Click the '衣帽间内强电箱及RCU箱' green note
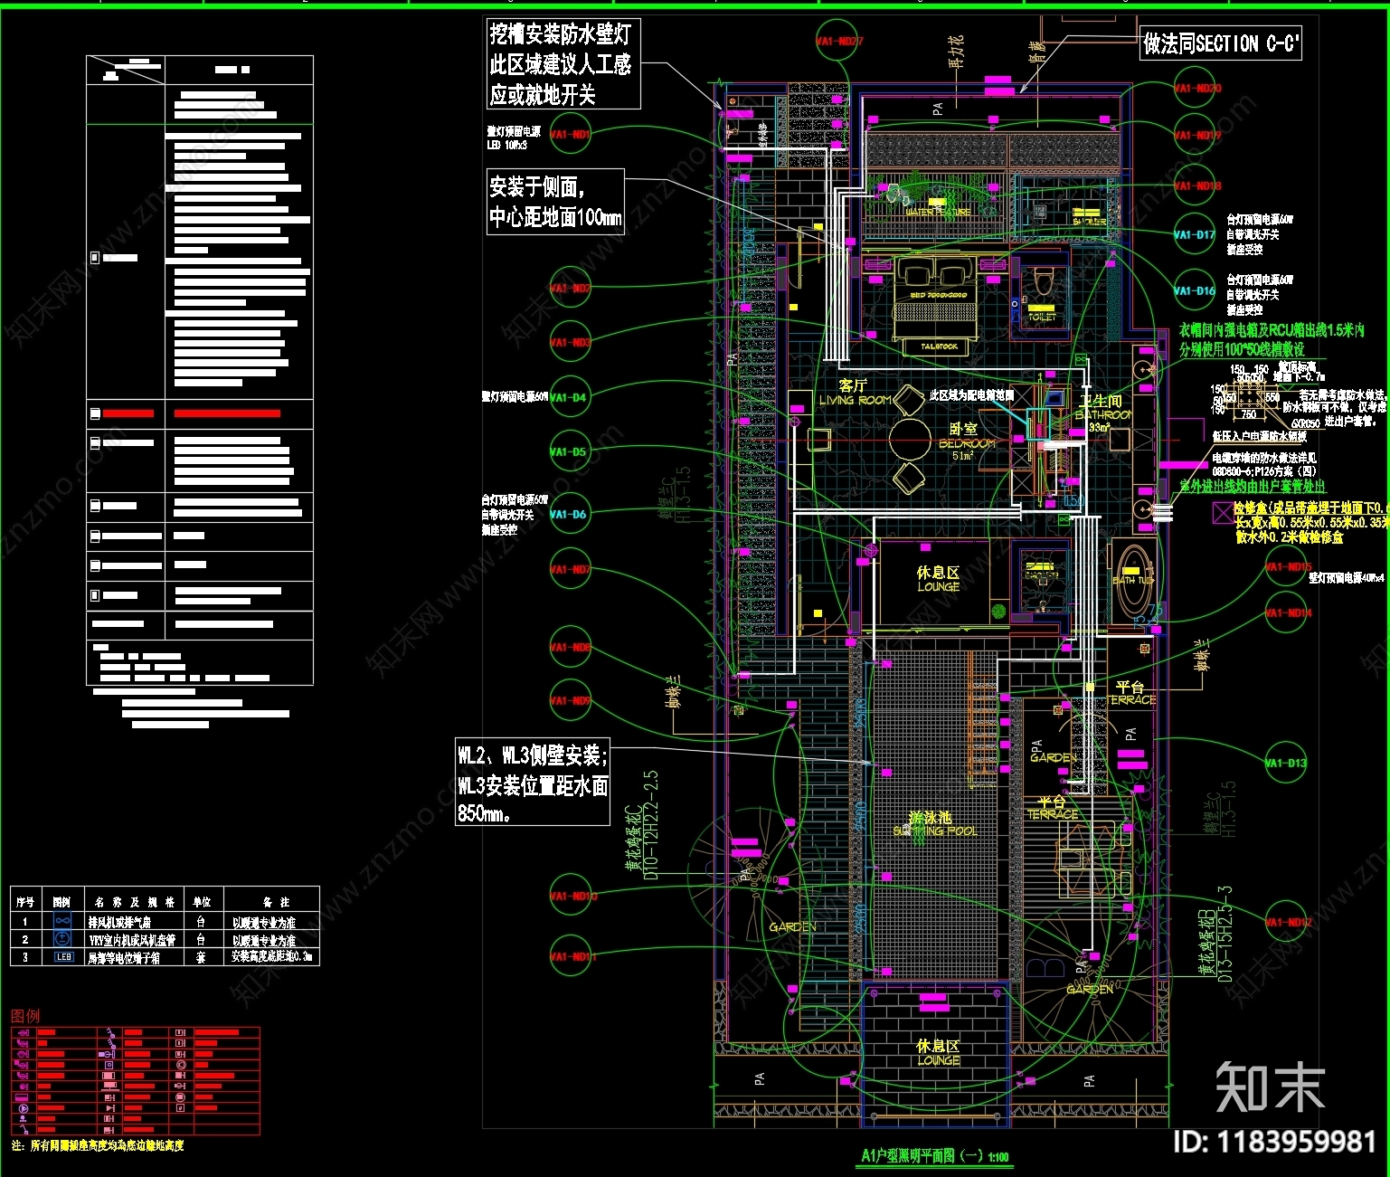Image resolution: width=1390 pixels, height=1177 pixels. click(1272, 339)
